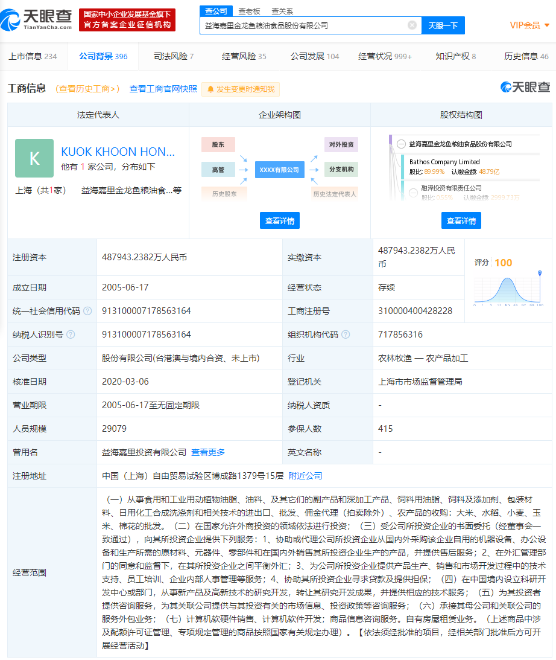Switch to the 查公司 search tab
The height and width of the screenshot is (660, 556).
pos(216,11)
